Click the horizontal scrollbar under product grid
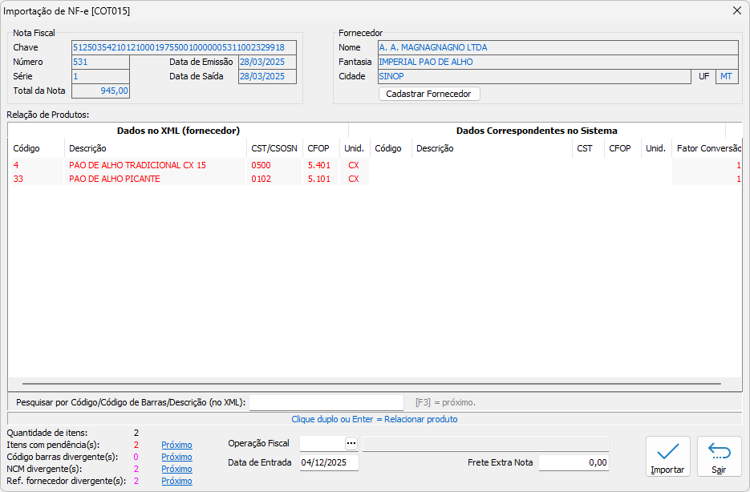Viewport: 750px width, 492px height. click(375, 385)
